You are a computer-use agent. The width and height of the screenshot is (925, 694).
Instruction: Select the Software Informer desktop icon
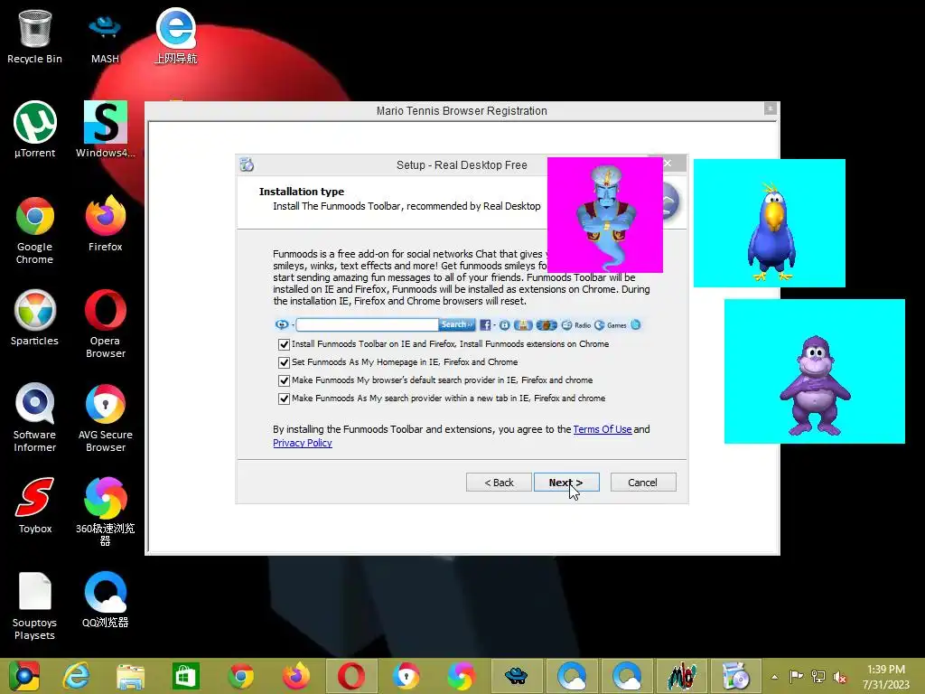coord(35,417)
